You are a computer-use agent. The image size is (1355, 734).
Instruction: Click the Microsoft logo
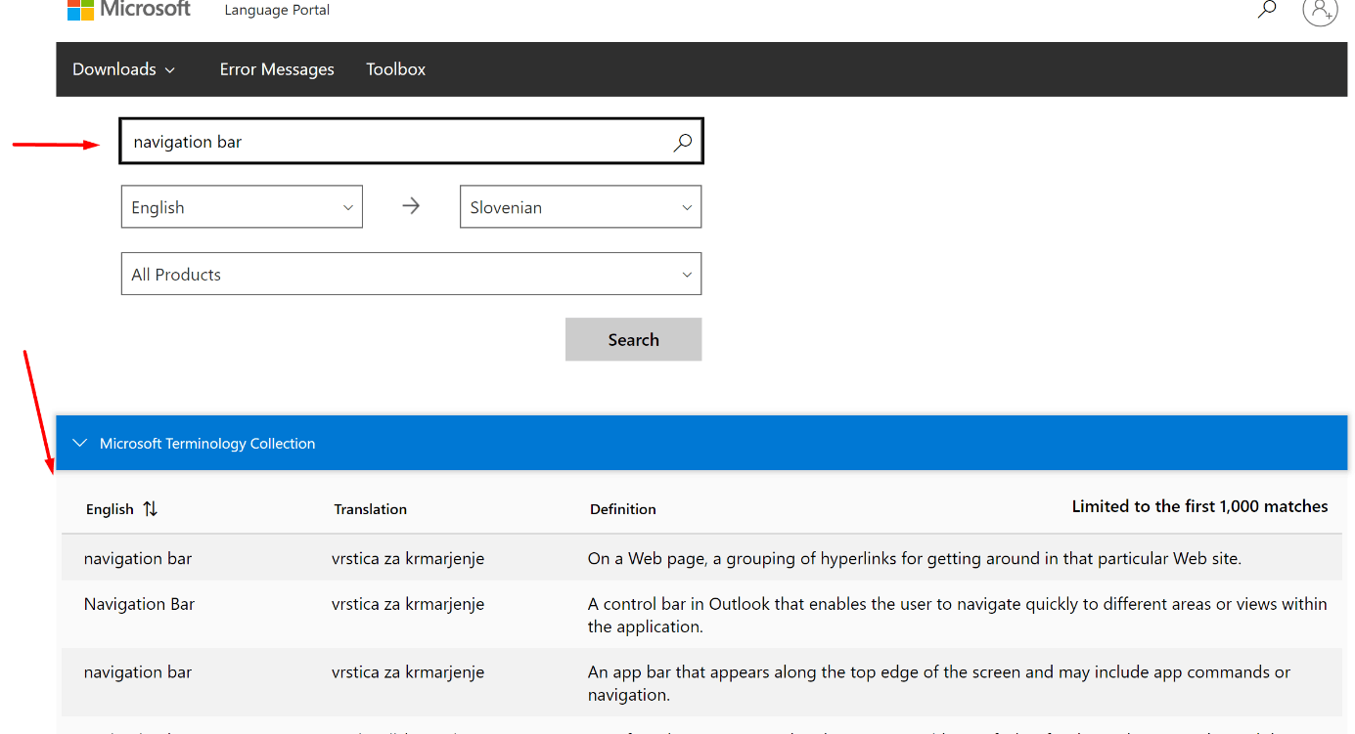pos(129,10)
